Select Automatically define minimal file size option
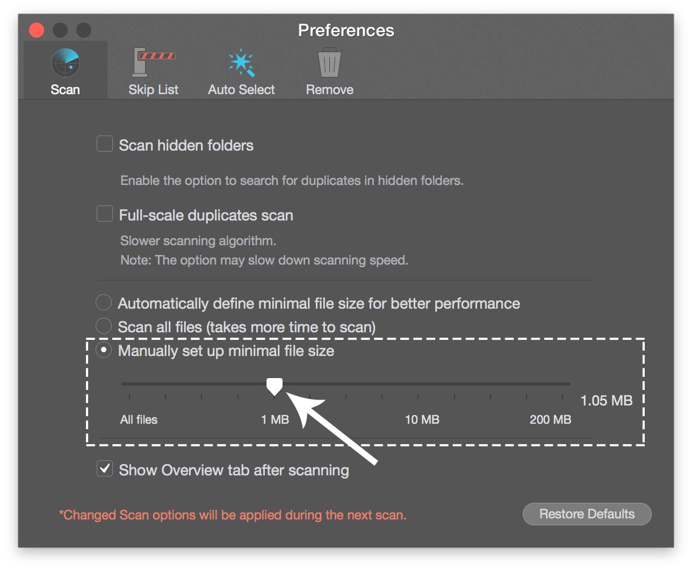This screenshot has width=692, height=570. pos(103,302)
